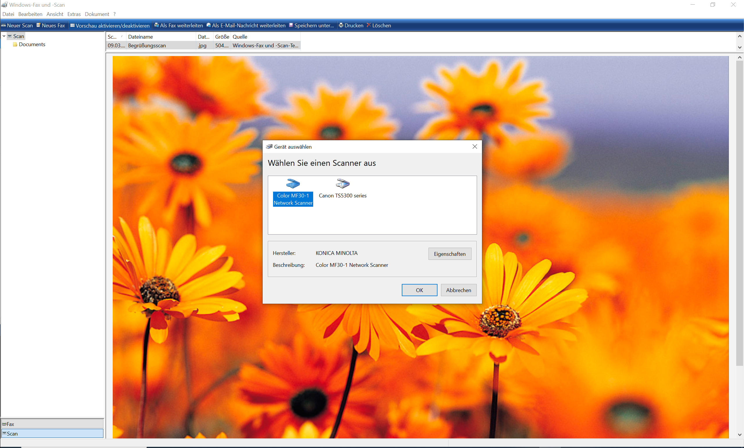Click the Neuer Scan toolbar icon
Viewport: 744px width, 448px height.
click(3, 25)
